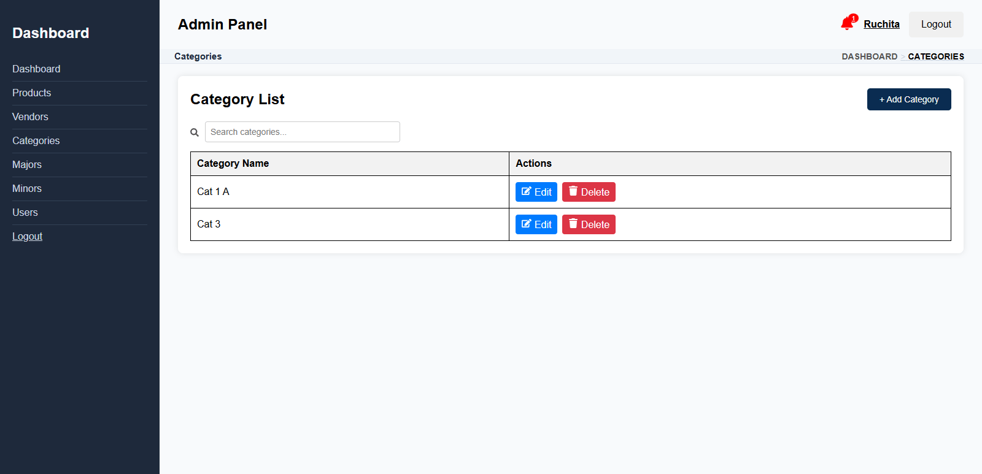
Task: Select Categories in the sidebar
Action: [36, 141]
